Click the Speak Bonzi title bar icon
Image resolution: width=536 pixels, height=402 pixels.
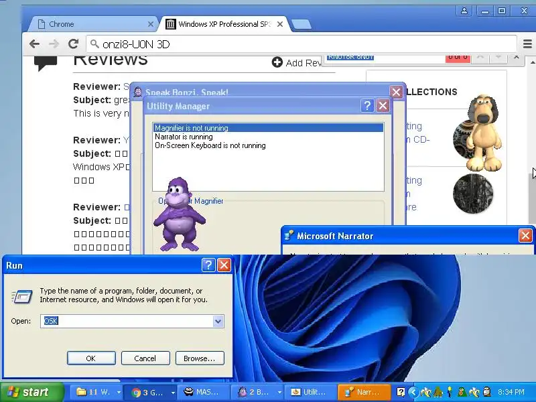(x=138, y=92)
